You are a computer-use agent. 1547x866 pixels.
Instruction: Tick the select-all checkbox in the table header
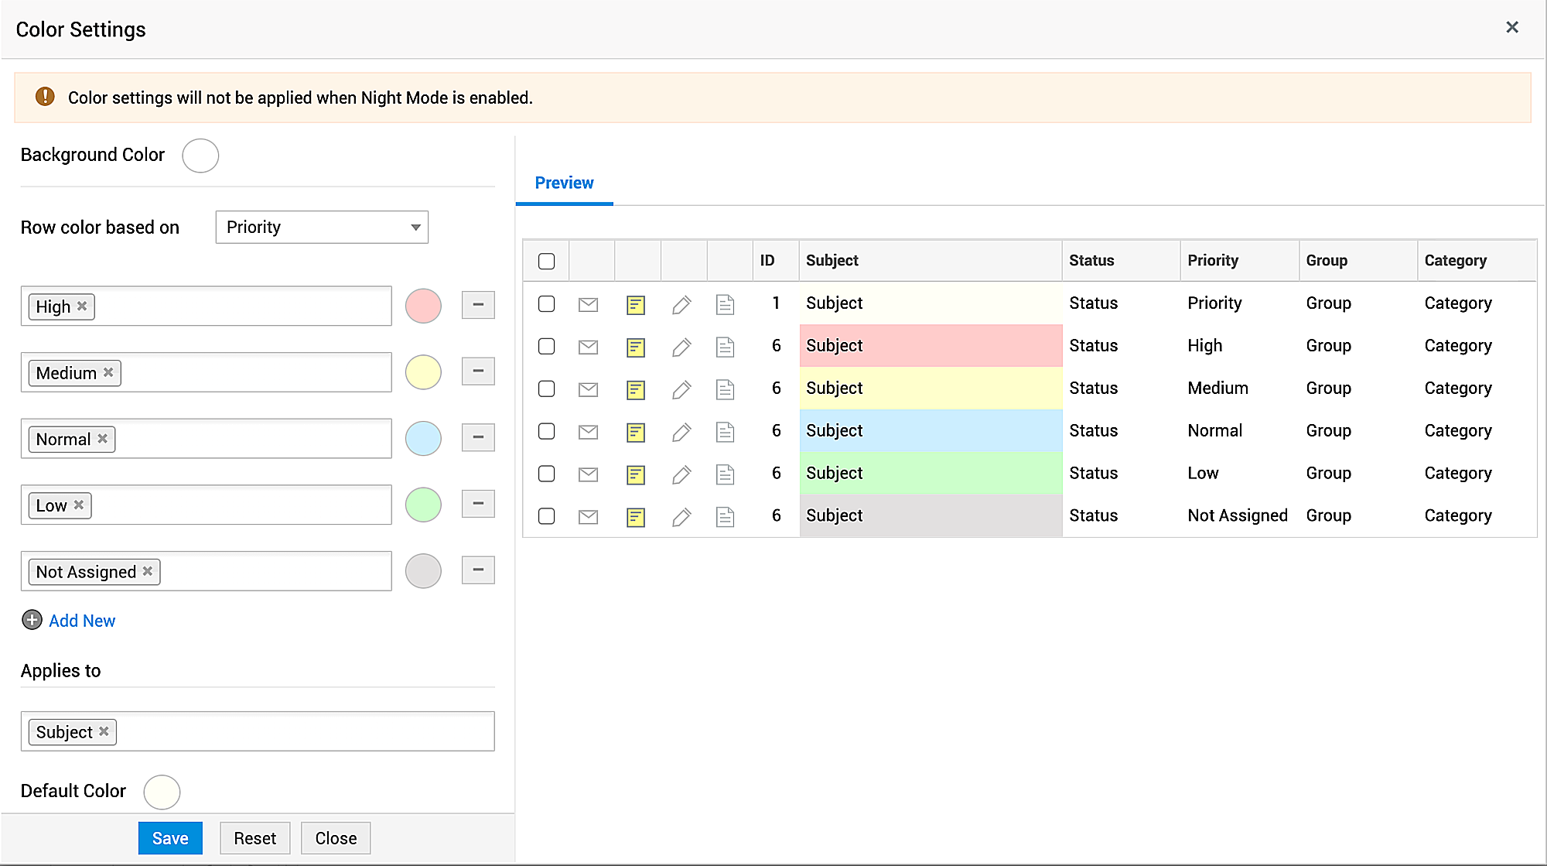click(546, 261)
